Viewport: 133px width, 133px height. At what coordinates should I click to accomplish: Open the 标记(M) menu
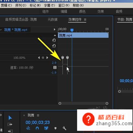click(35, 5)
